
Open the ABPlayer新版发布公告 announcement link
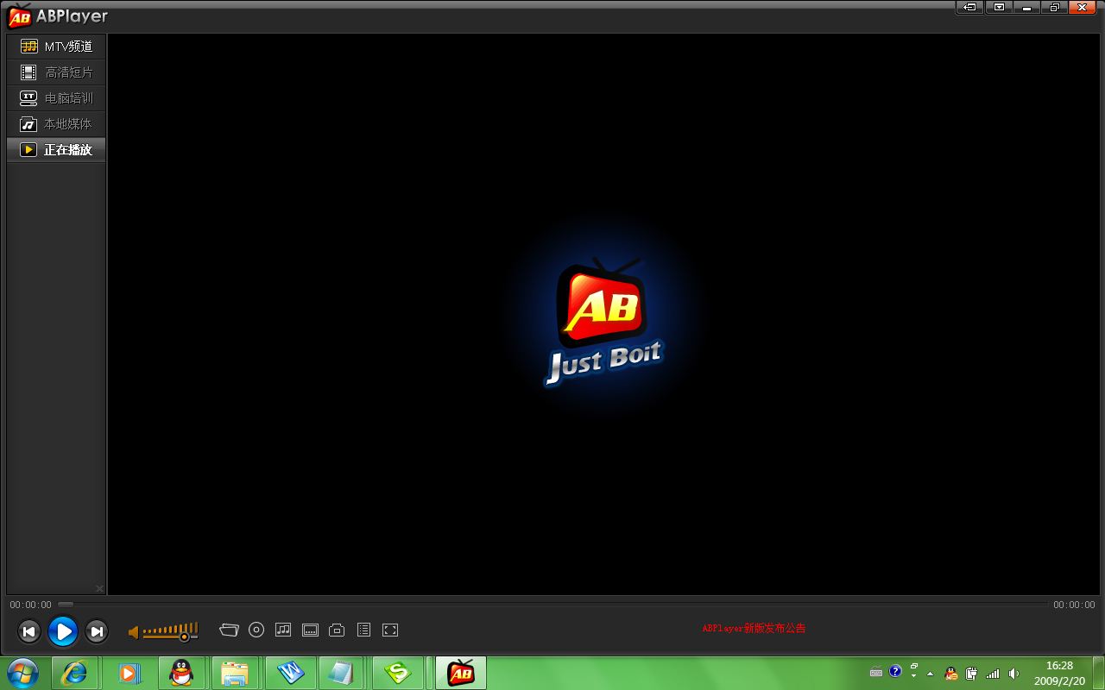tap(754, 629)
